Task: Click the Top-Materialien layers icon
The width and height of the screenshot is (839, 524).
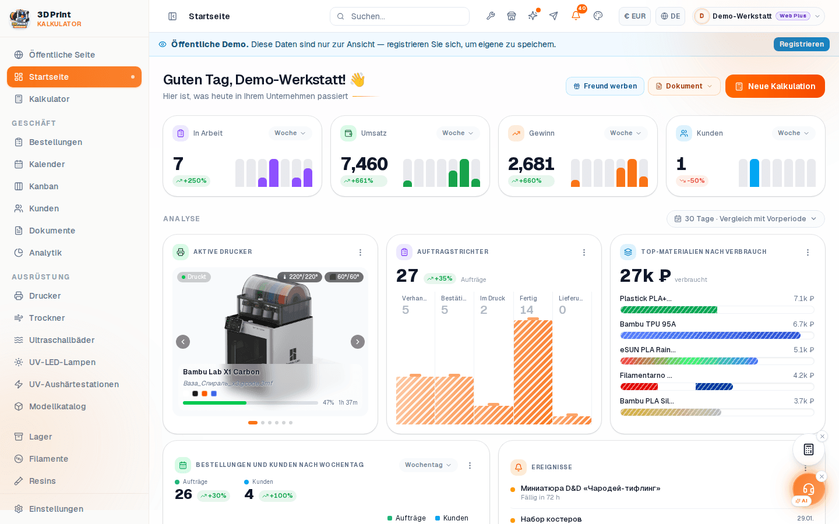Action: point(628,252)
